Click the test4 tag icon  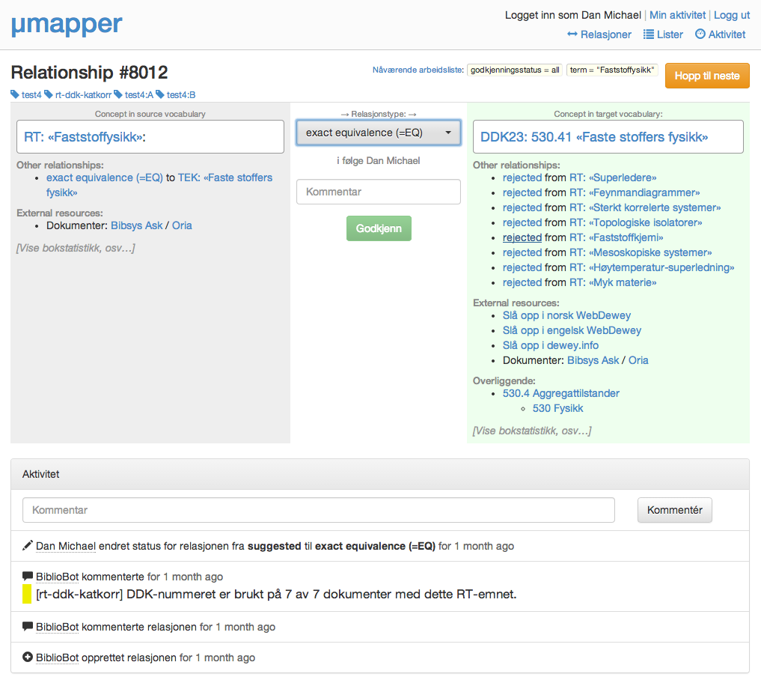14,95
